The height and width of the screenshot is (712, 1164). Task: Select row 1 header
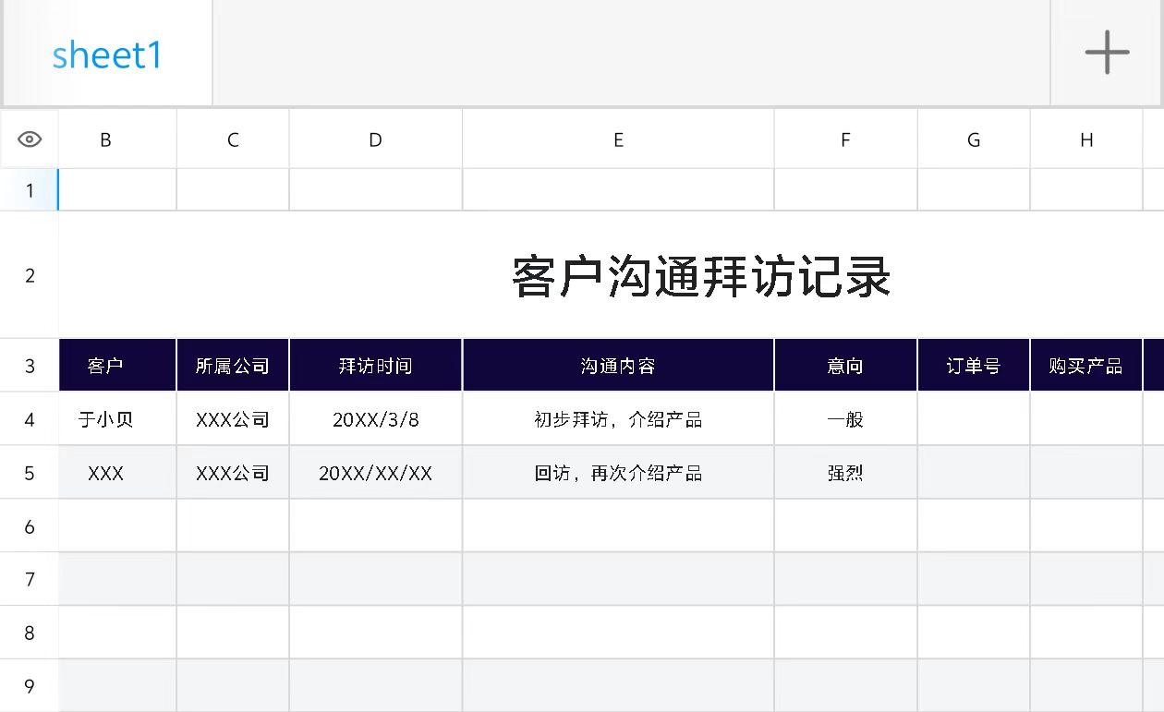(x=30, y=190)
